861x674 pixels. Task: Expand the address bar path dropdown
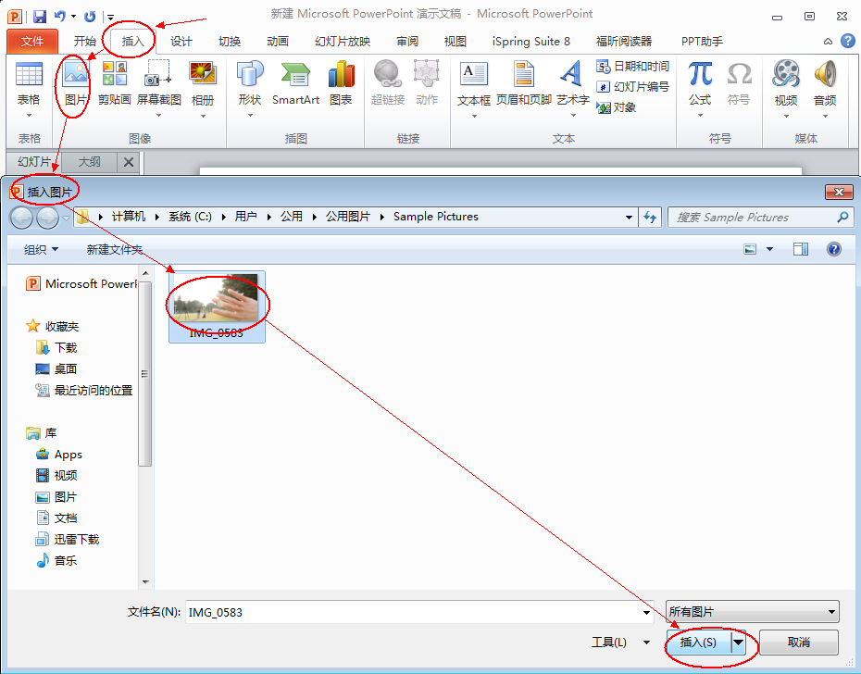tap(629, 218)
